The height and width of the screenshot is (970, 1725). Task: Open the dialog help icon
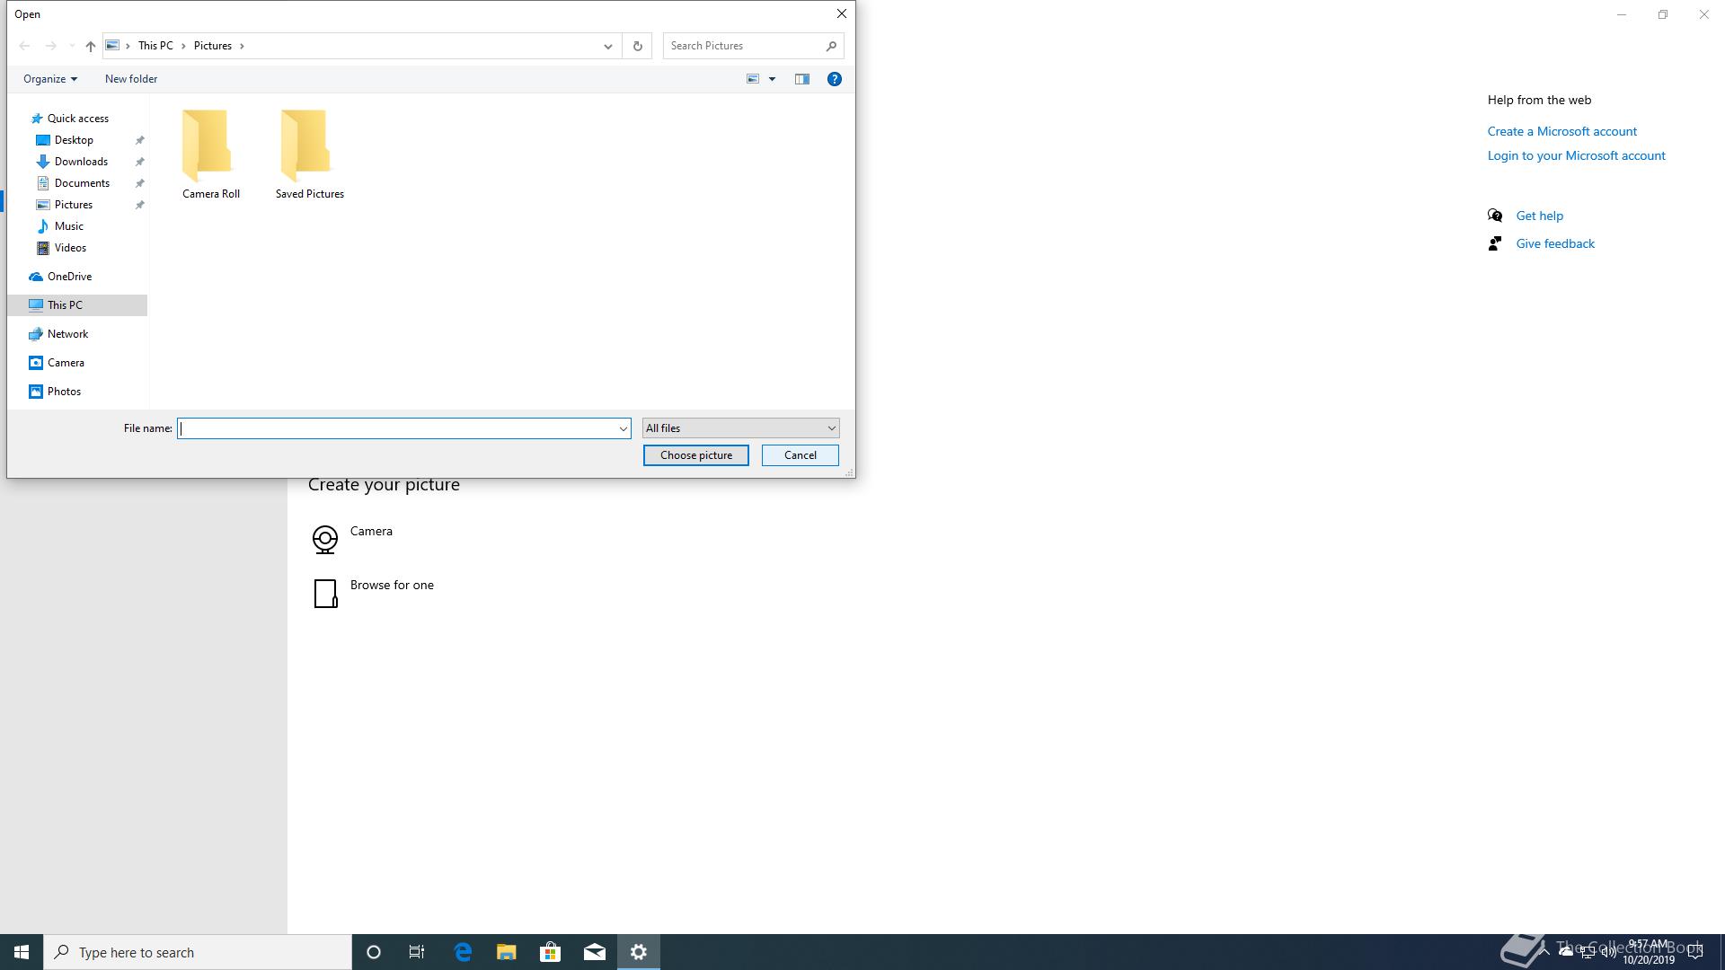click(834, 79)
